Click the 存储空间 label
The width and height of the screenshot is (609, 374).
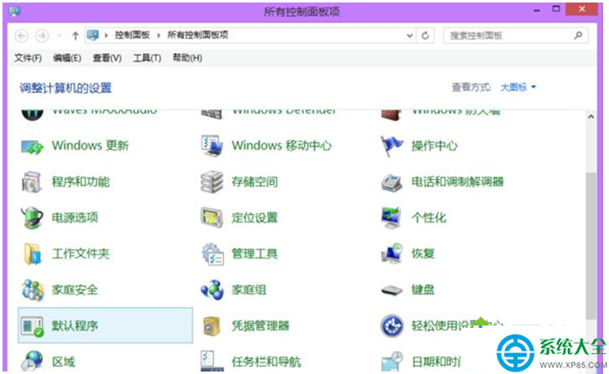[x=255, y=182]
